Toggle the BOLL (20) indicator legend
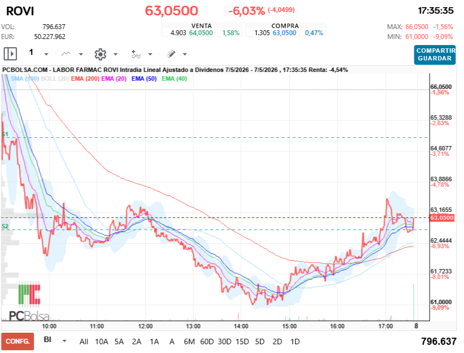This screenshot has width=464, height=353. (x=55, y=79)
